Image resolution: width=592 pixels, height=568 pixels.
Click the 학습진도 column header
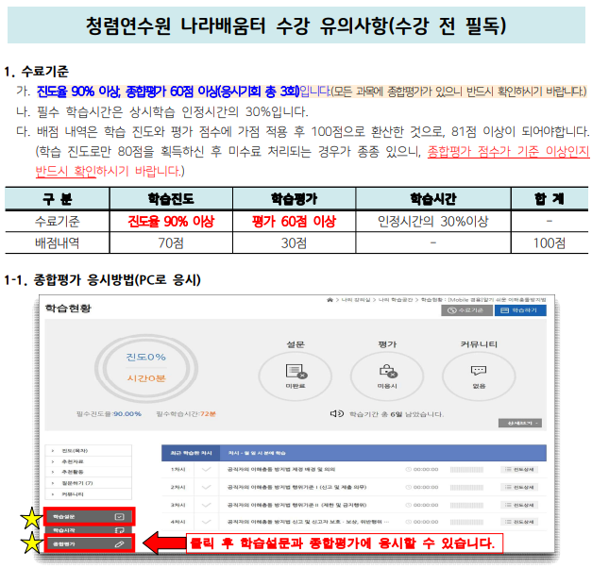171,198
